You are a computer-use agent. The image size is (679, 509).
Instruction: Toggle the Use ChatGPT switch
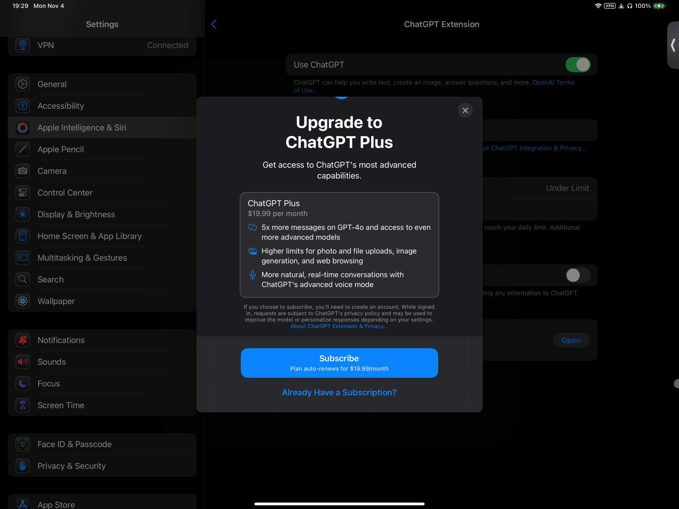pos(578,65)
